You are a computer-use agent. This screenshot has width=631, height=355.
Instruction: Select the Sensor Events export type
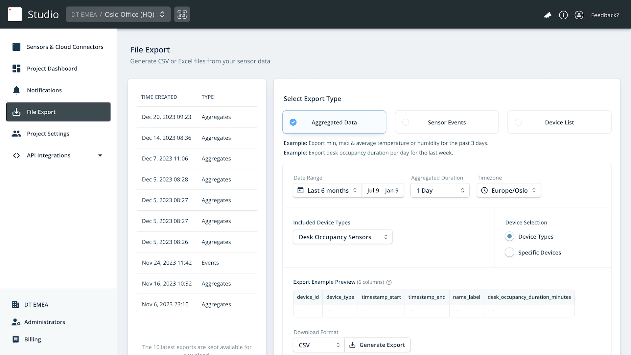pos(447,122)
